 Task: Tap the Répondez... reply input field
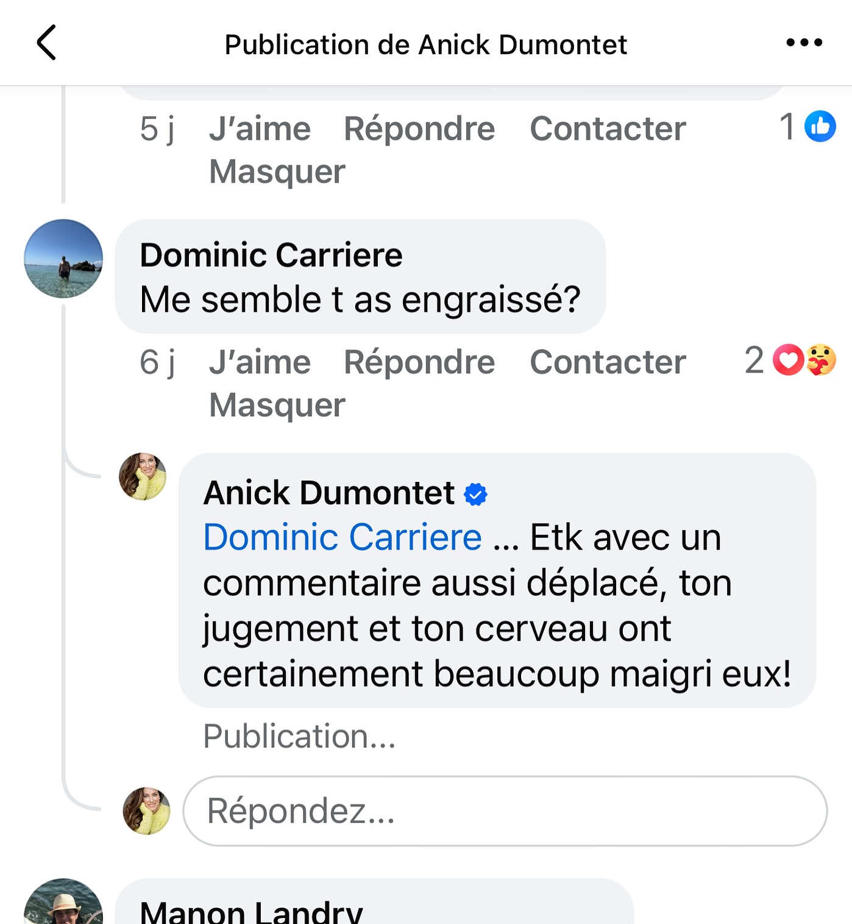[x=505, y=811]
